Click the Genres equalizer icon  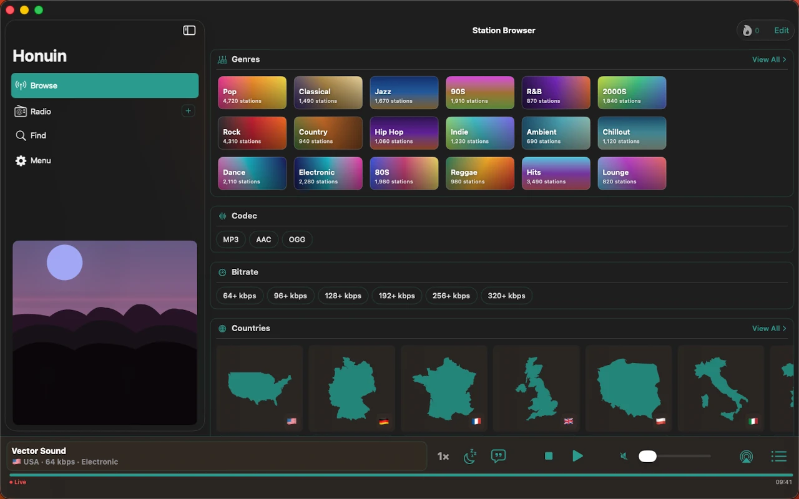[x=222, y=59]
